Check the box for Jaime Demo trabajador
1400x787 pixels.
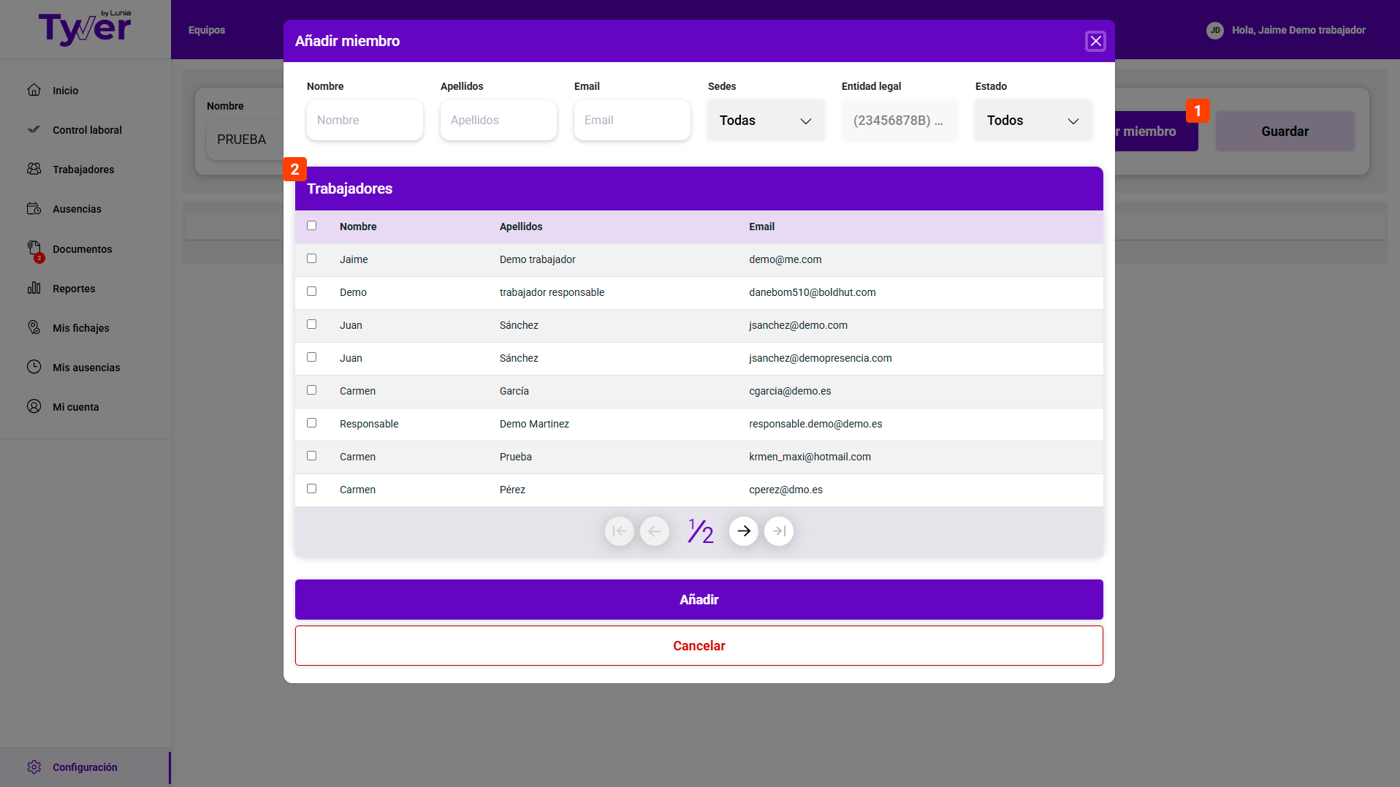[312, 259]
